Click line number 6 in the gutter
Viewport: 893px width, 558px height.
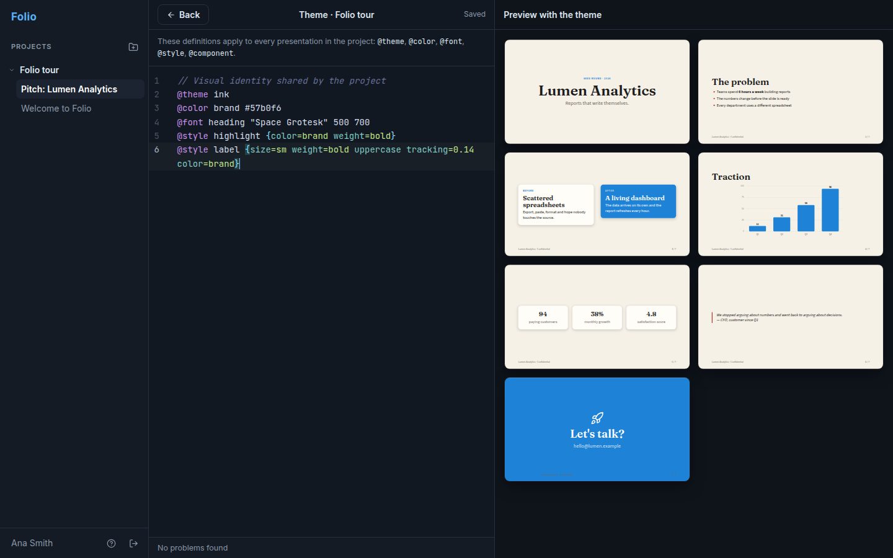[x=157, y=150]
